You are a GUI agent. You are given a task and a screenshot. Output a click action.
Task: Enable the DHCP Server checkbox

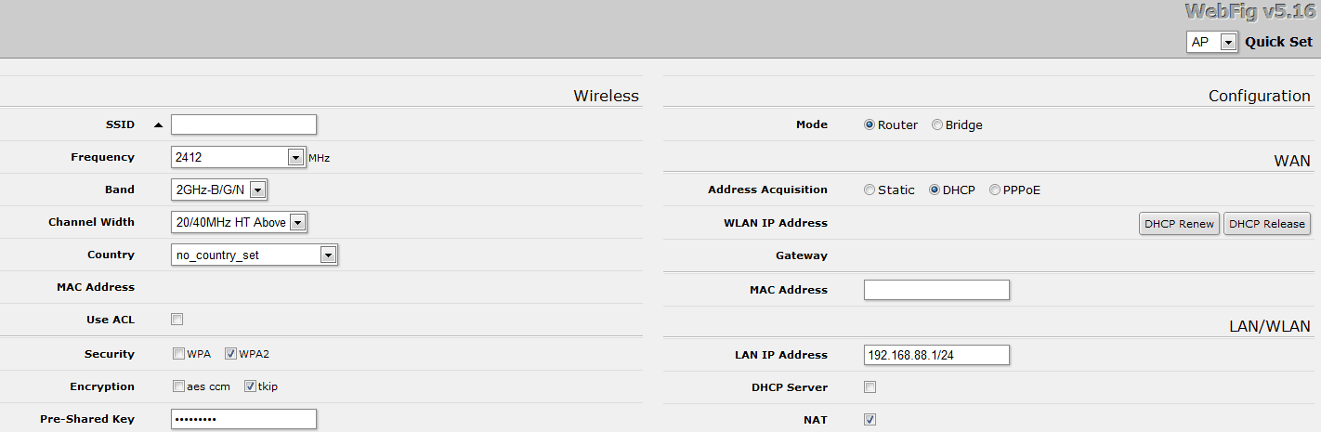pyautogui.click(x=870, y=387)
